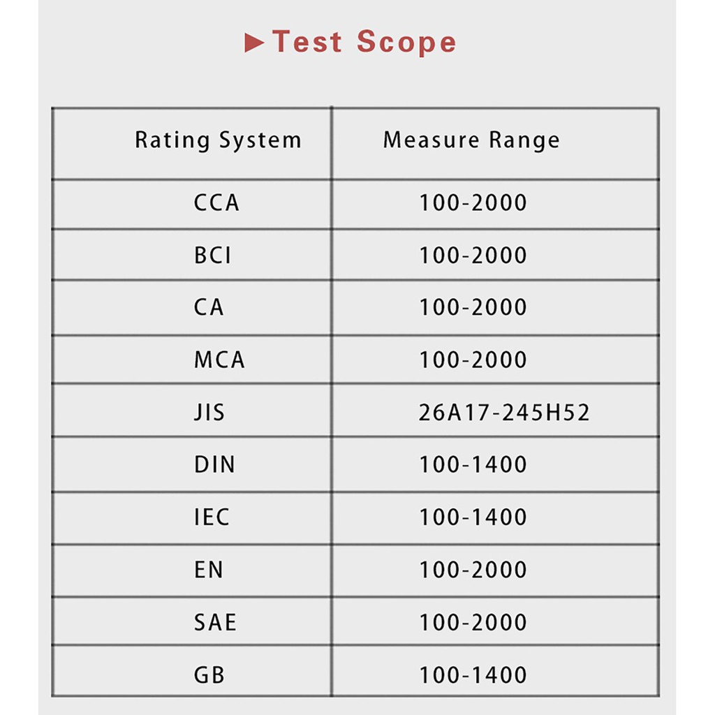Click the IEC rating system cell

click(212, 517)
